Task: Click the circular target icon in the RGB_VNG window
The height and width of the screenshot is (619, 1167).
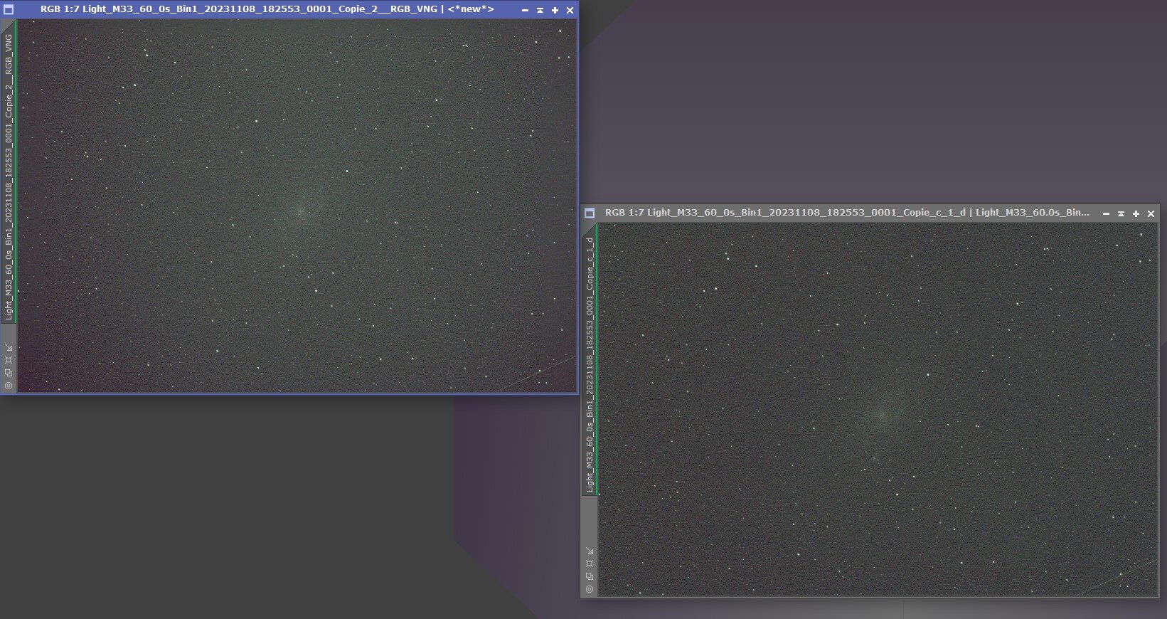Action: tap(9, 386)
